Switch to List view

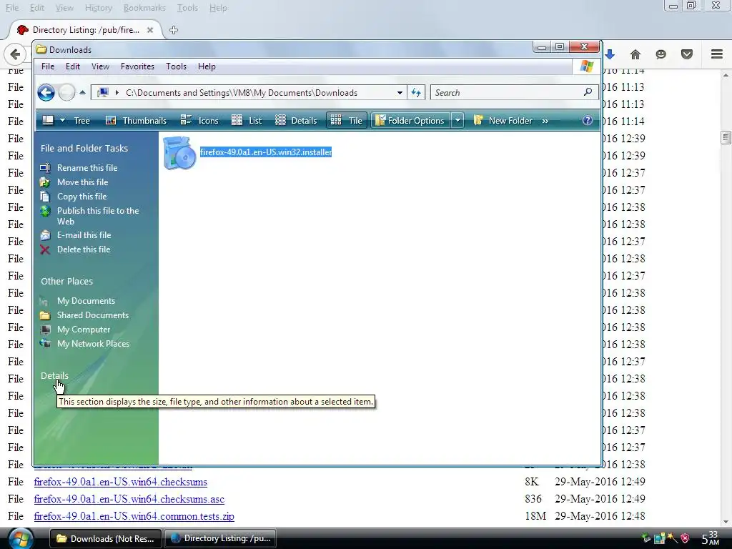[247, 120]
